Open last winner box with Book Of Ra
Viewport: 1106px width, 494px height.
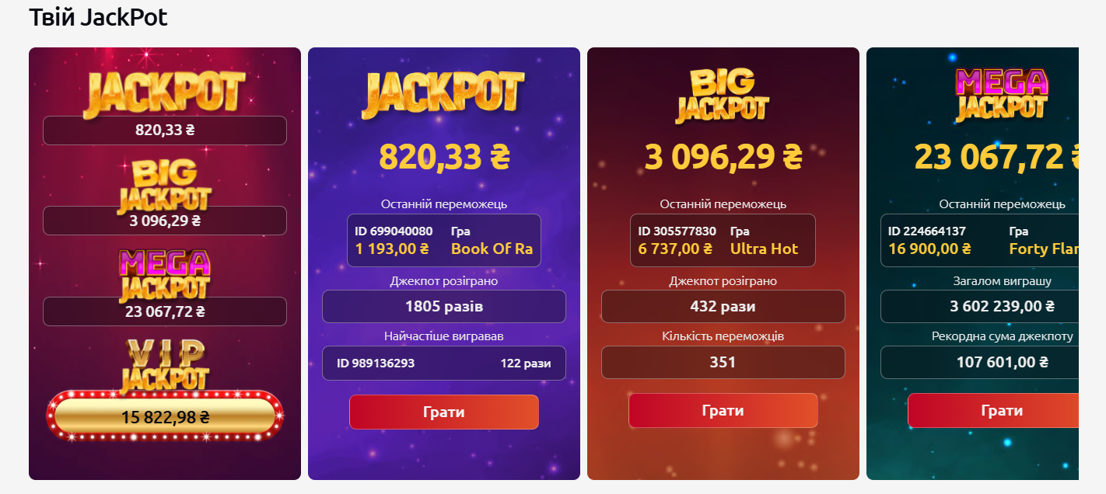coord(443,241)
